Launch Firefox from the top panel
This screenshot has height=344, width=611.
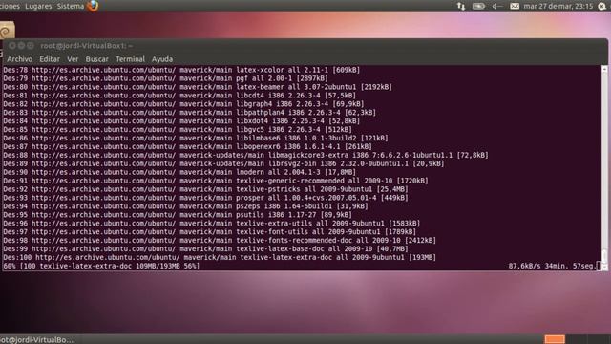click(x=93, y=6)
